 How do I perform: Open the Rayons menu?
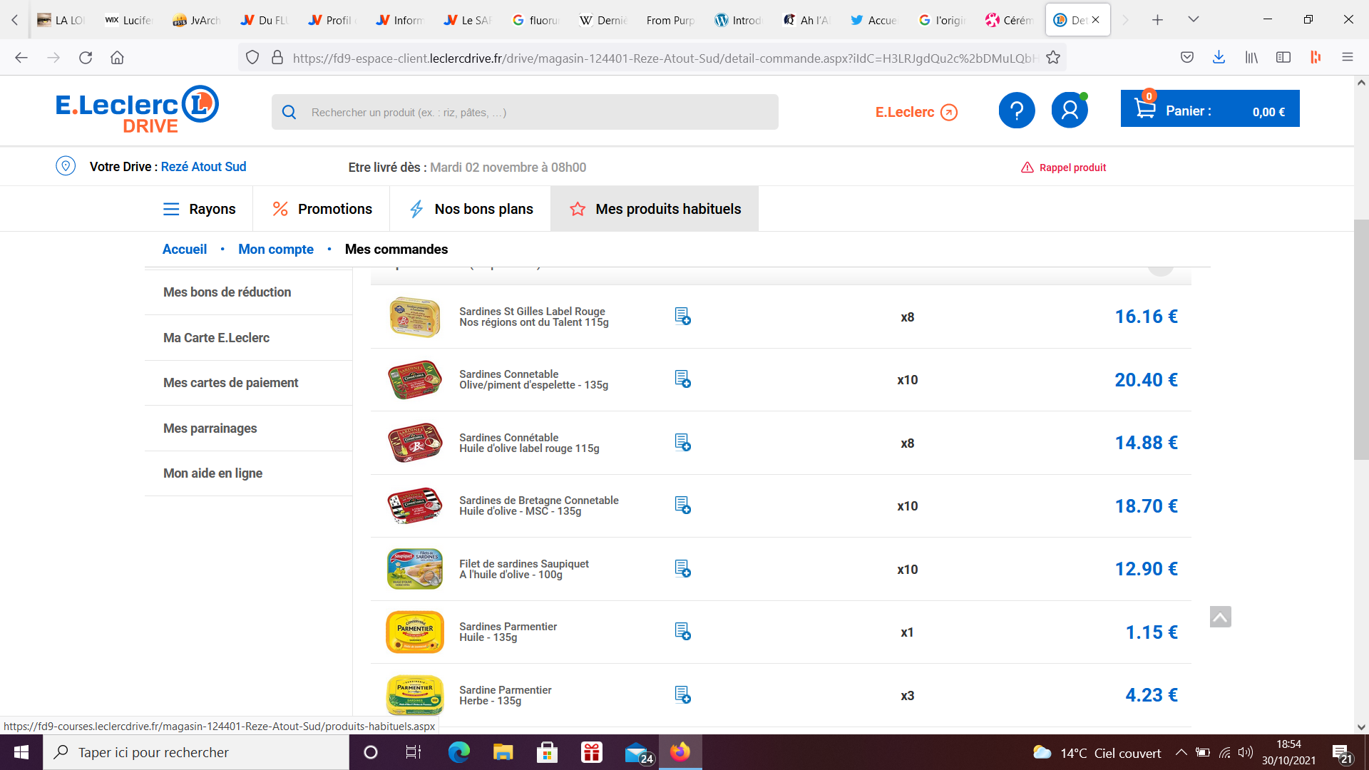pyautogui.click(x=199, y=209)
